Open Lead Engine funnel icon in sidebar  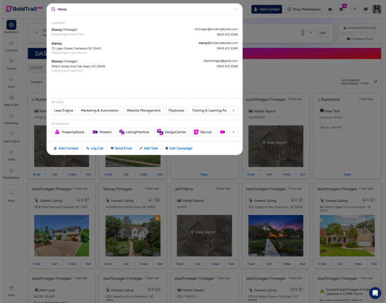11,134
